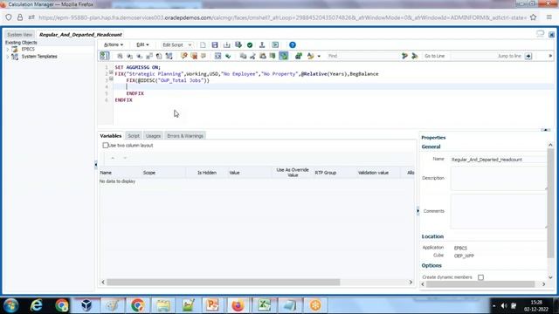Viewport: 559px width, 314px height.
Task: Click the Copy icon in script toolbar
Action: pyautogui.click(x=243, y=56)
